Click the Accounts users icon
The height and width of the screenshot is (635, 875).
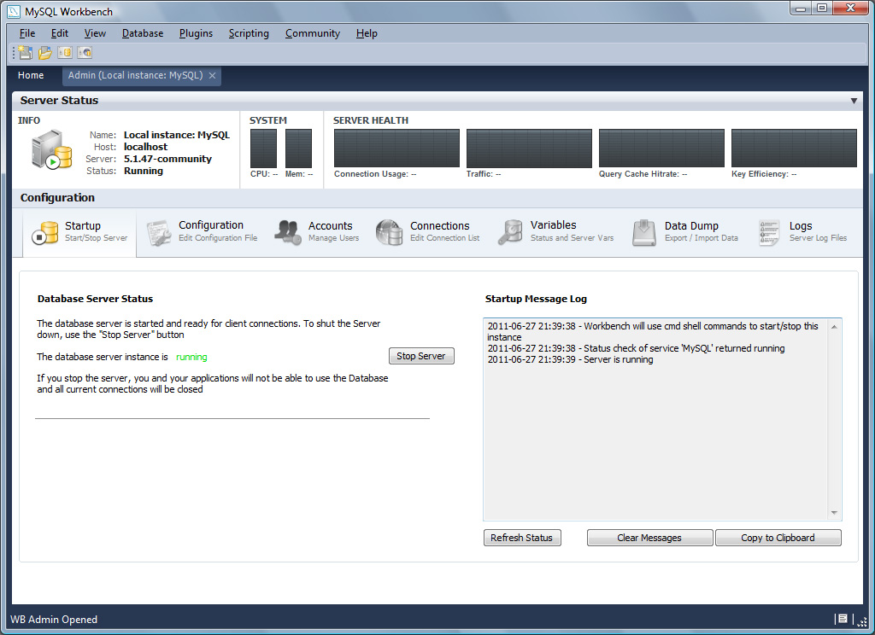click(288, 232)
